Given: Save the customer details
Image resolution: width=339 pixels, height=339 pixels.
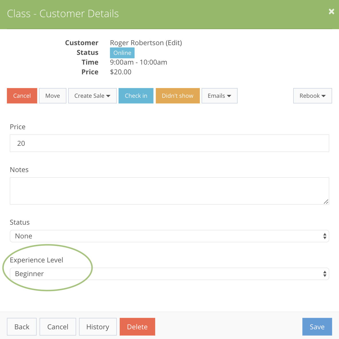Looking at the screenshot, I should pos(317,326).
